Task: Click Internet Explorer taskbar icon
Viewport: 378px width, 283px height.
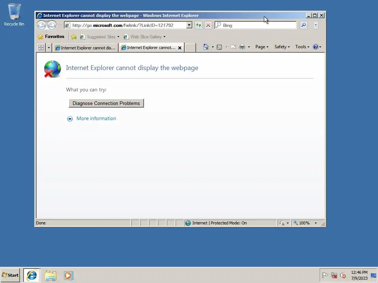Action: coord(32,275)
